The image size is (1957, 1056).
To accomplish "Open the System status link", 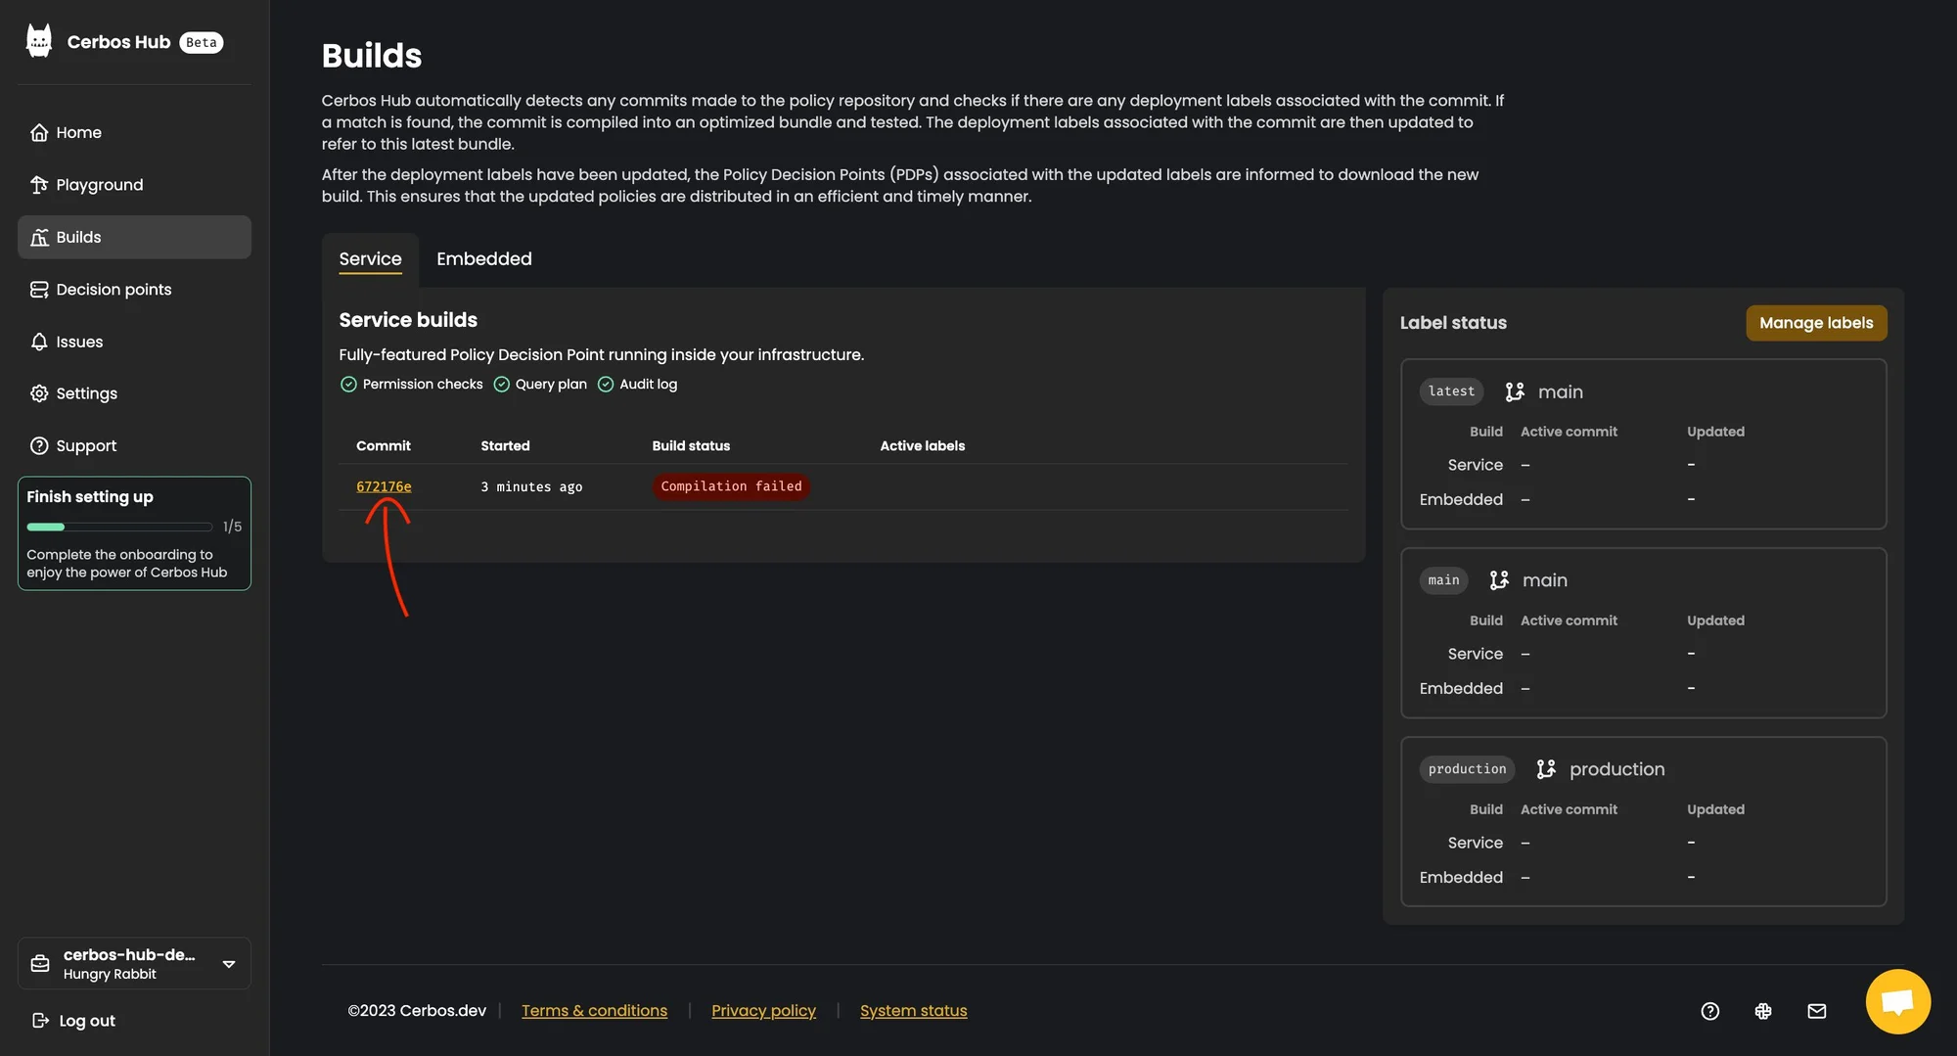I will (x=913, y=1011).
